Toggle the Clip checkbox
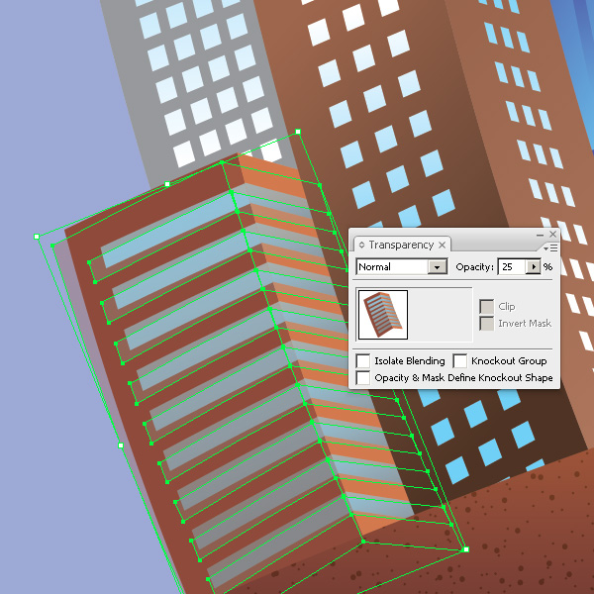Viewport: 594px width, 594px height. (x=486, y=307)
